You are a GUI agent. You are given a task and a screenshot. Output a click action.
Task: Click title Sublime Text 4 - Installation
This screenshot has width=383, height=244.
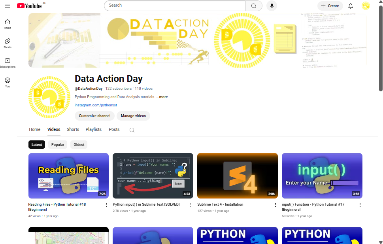pyautogui.click(x=220, y=204)
